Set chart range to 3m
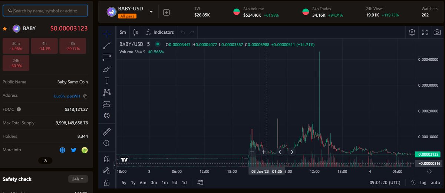445x193 pixels. pyautogui.click(x=154, y=182)
